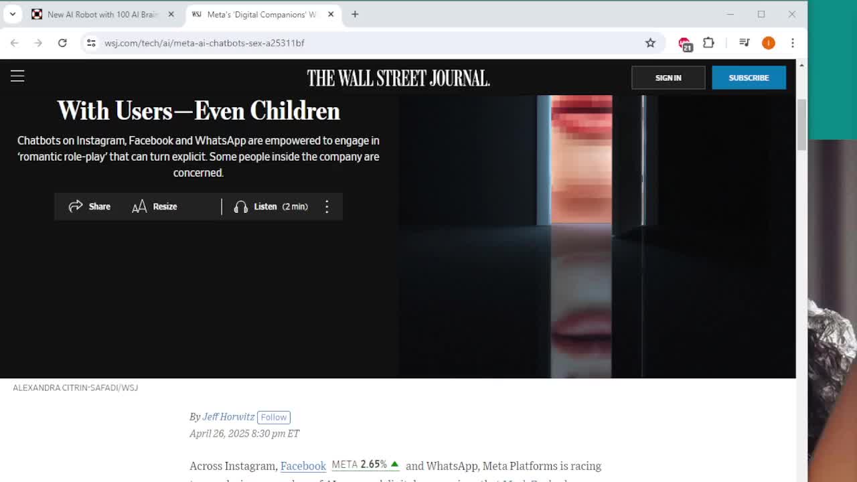Click the Share arrow icon
This screenshot has width=857, height=482.
click(76, 206)
